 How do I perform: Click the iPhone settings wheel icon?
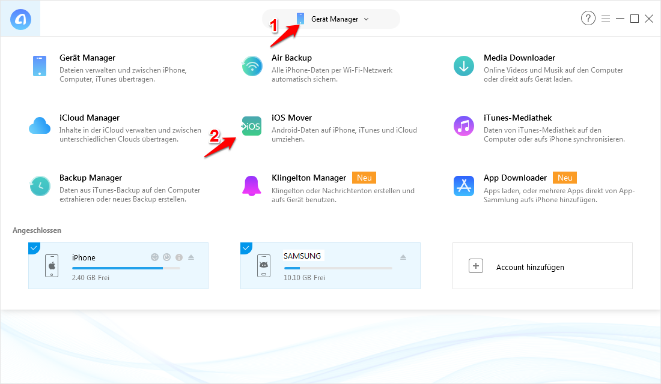[x=154, y=257]
